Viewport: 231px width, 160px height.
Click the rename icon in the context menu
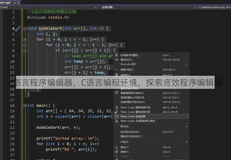(x=116, y=59)
